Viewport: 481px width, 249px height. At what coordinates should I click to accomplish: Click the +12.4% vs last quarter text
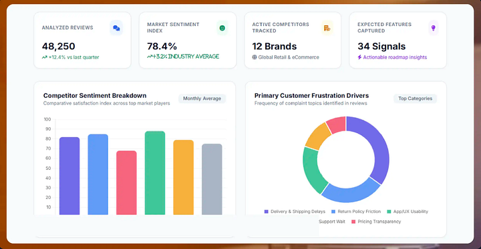point(74,57)
